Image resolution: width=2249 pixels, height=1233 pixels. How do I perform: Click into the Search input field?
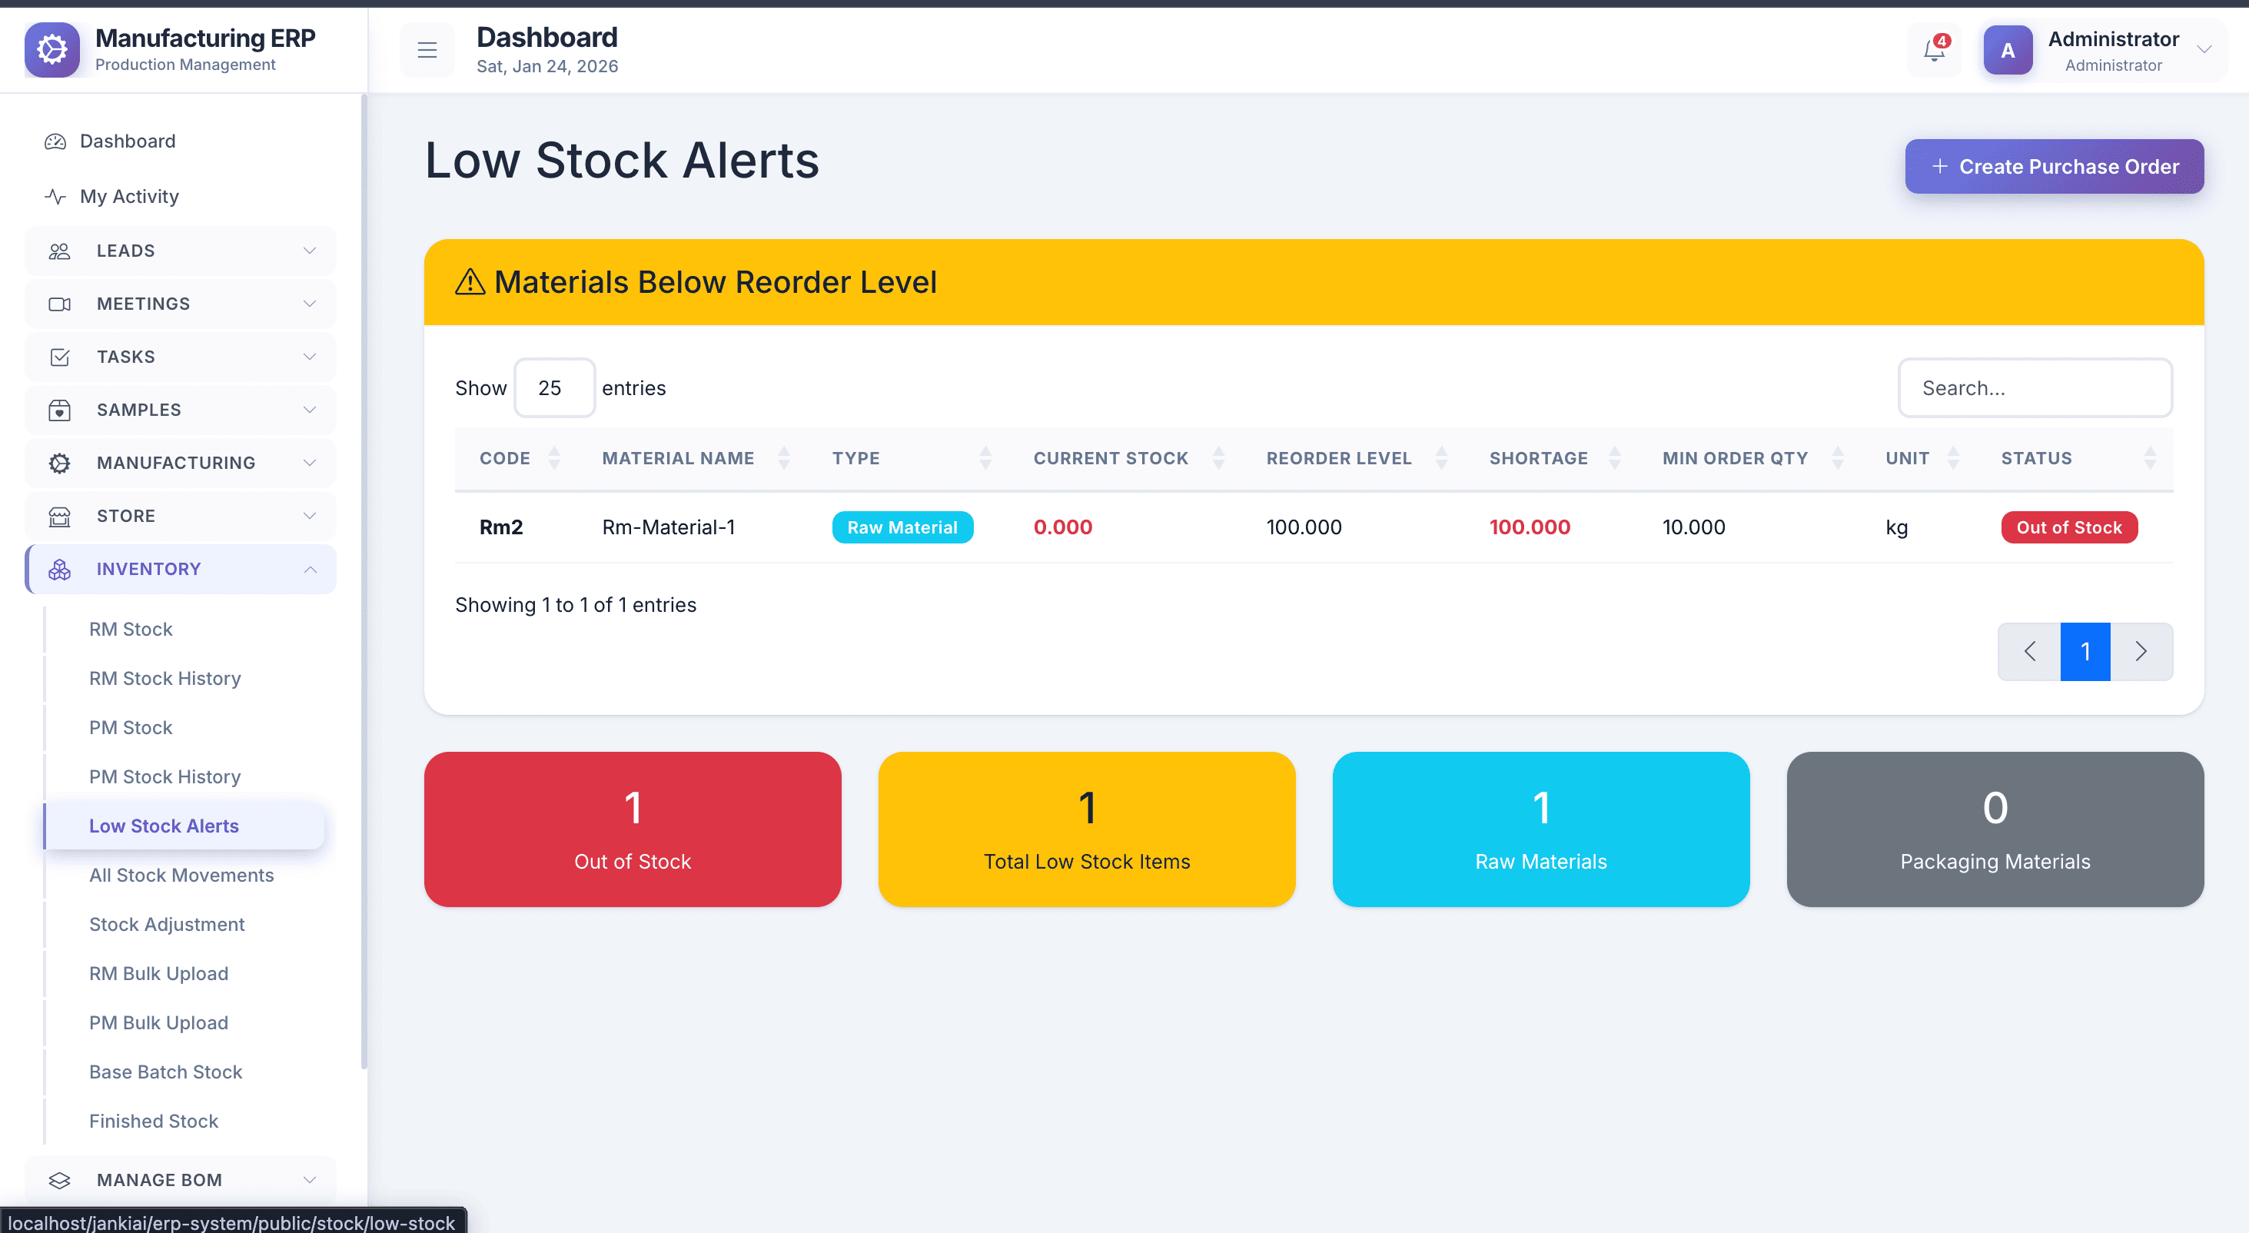[x=2035, y=387]
